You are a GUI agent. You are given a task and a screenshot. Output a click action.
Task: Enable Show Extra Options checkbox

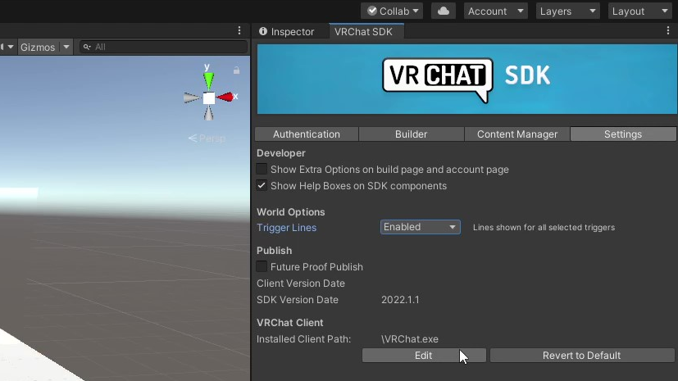[x=262, y=170]
